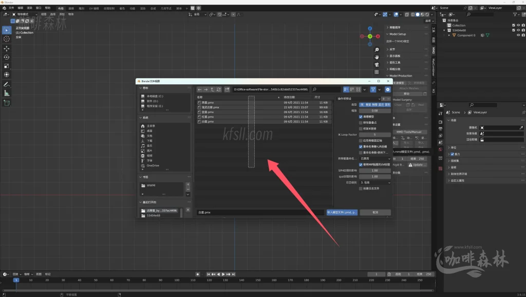The width and height of the screenshot is (526, 297).
Task: Collapse the Model Setup panel
Action: click(387, 34)
